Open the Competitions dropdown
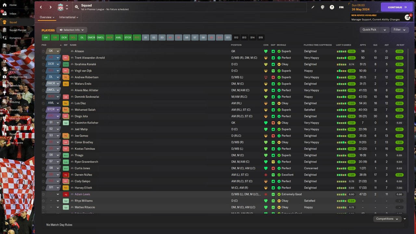The image size is (416, 234). 387,219
